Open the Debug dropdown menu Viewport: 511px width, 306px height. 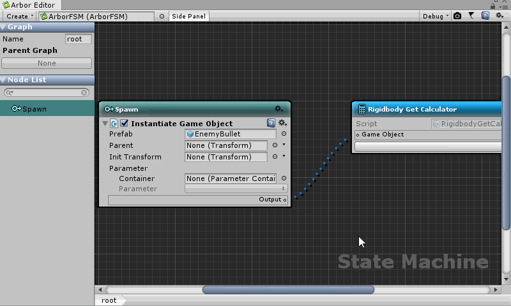click(436, 16)
